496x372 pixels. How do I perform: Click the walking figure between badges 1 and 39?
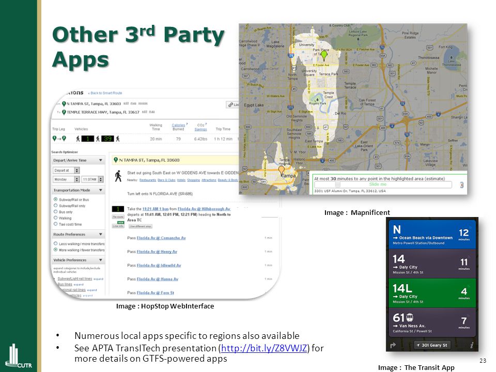[98, 138]
